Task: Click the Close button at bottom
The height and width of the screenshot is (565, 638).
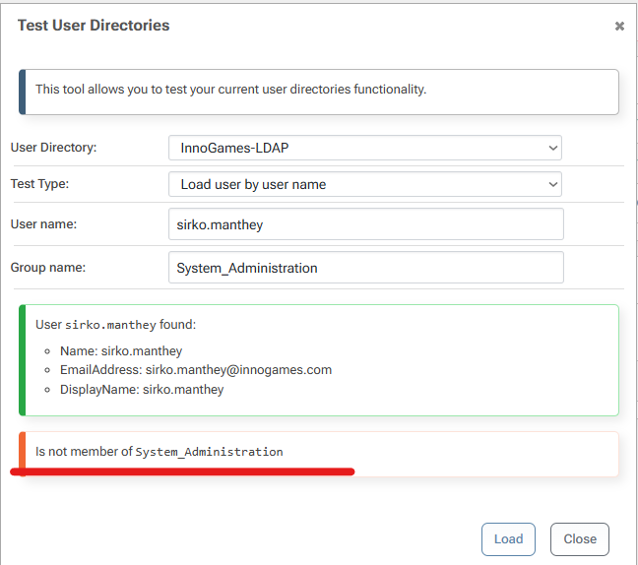Action: 580,538
